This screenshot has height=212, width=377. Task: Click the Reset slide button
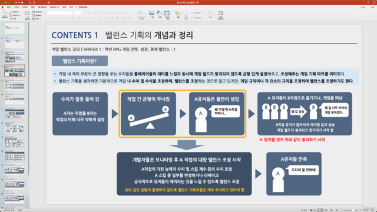(37, 15)
